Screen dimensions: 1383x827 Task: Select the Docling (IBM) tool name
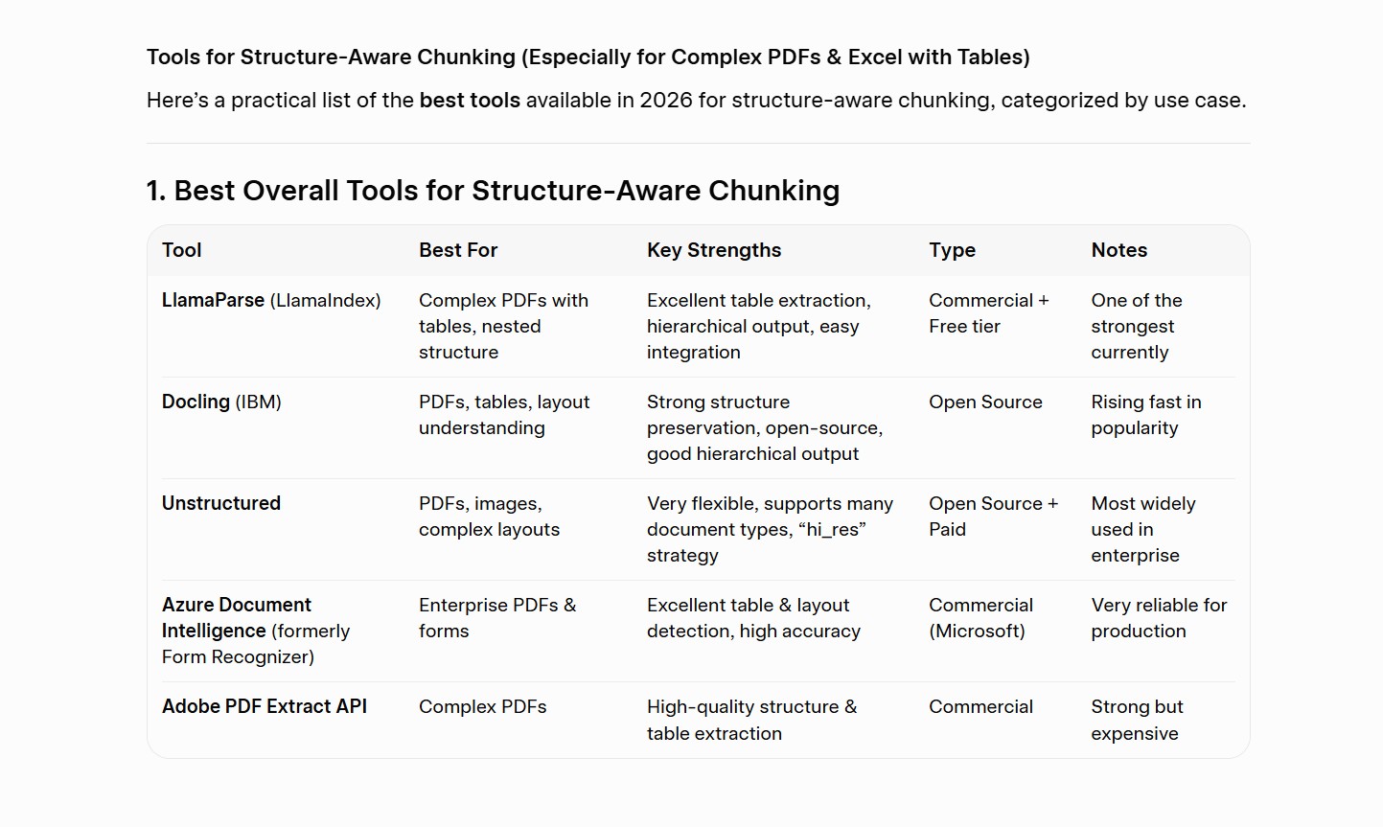click(x=221, y=402)
